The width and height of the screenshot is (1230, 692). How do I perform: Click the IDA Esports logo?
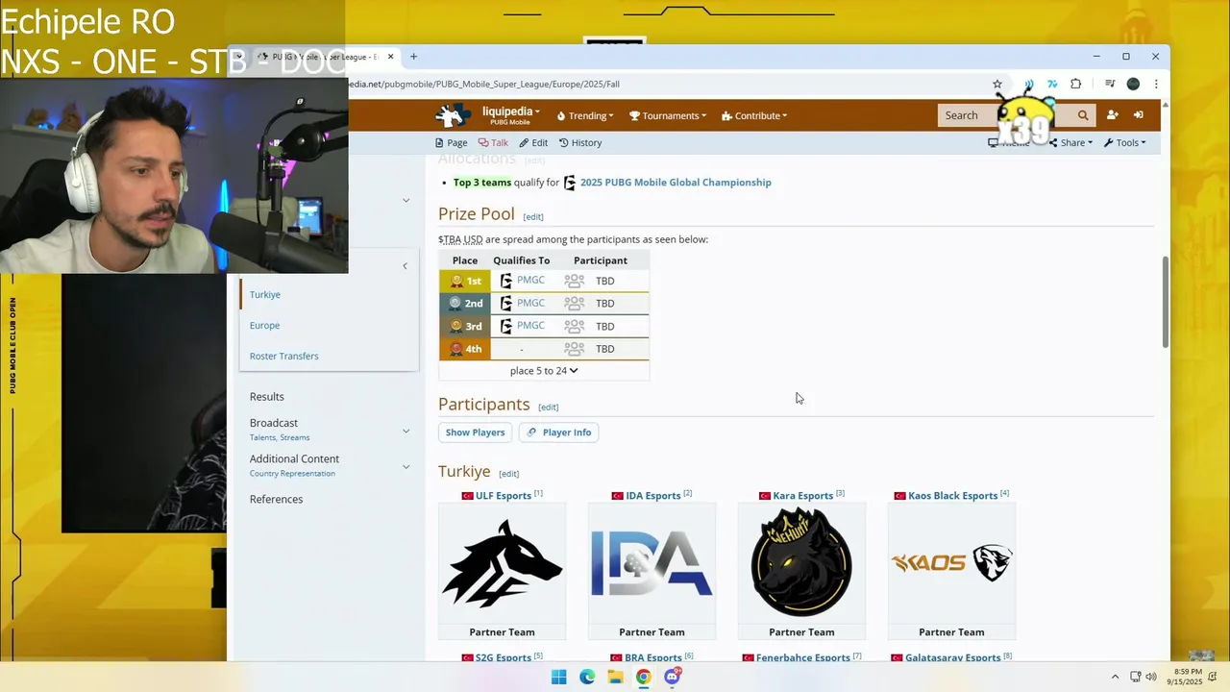tap(652, 563)
